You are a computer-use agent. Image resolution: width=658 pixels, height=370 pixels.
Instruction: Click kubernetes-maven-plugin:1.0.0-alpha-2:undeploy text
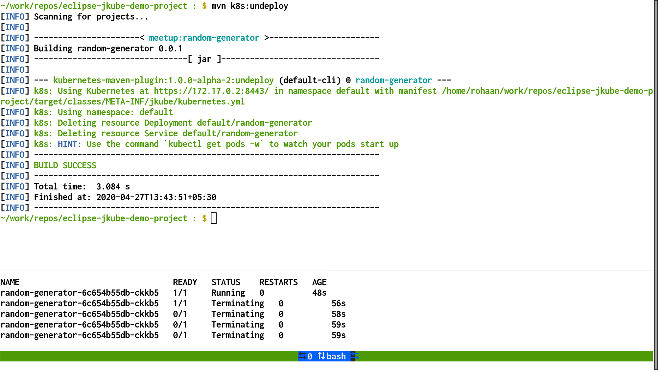[163, 81]
